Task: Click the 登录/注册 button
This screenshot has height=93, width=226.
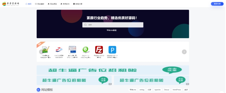Action: [x=217, y=4]
